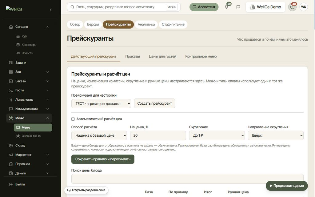Open the chat messages icon in header
The image size is (315, 197).
coord(238,7)
